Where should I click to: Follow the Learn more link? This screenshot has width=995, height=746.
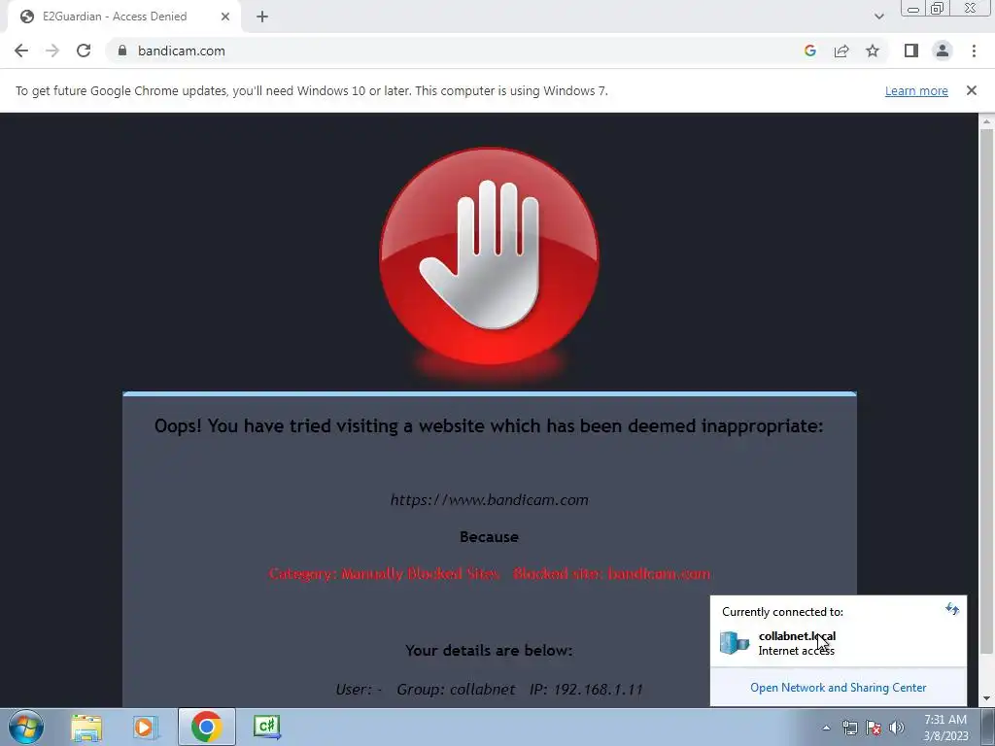[x=916, y=90]
